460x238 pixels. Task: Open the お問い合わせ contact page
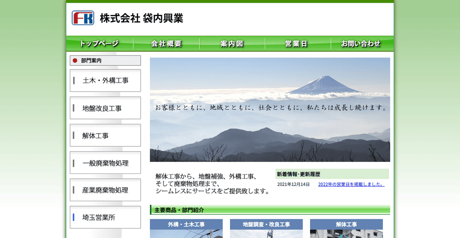click(361, 43)
